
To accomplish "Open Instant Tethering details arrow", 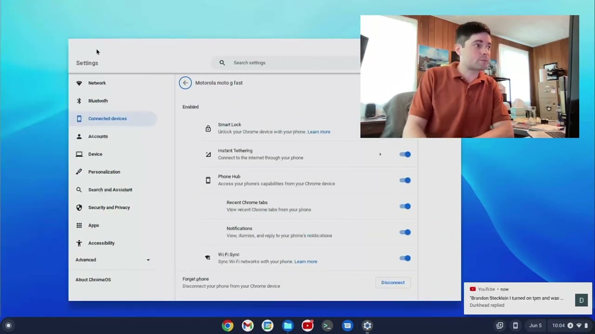I will 380,154.
